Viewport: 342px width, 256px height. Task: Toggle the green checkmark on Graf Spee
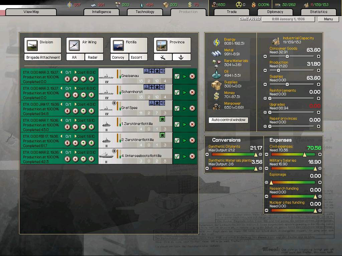pos(177,108)
